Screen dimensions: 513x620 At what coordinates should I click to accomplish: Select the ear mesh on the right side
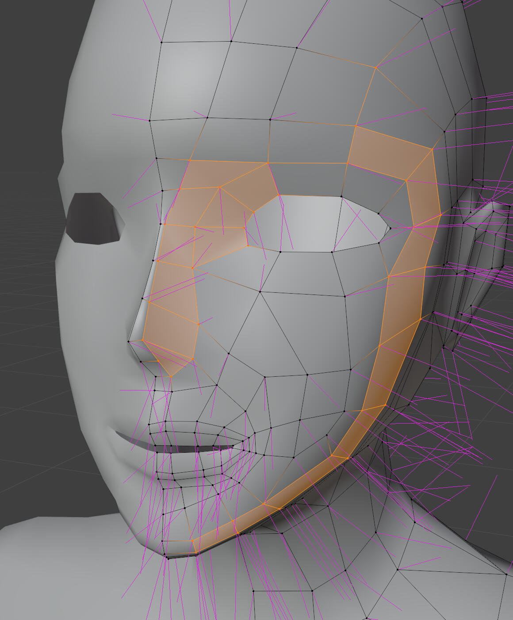(486, 248)
